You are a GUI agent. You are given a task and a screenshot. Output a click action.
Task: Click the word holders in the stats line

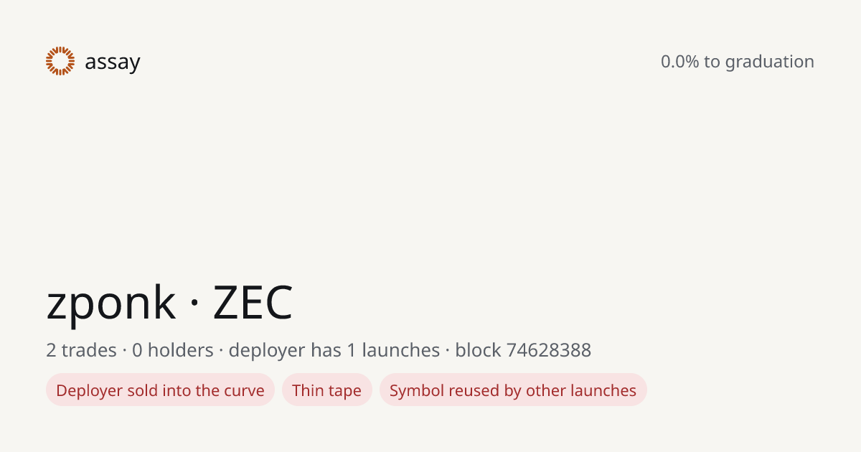point(181,350)
